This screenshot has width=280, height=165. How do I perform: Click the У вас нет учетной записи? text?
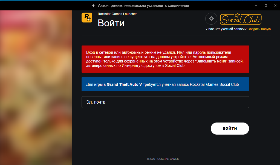(x=226, y=29)
